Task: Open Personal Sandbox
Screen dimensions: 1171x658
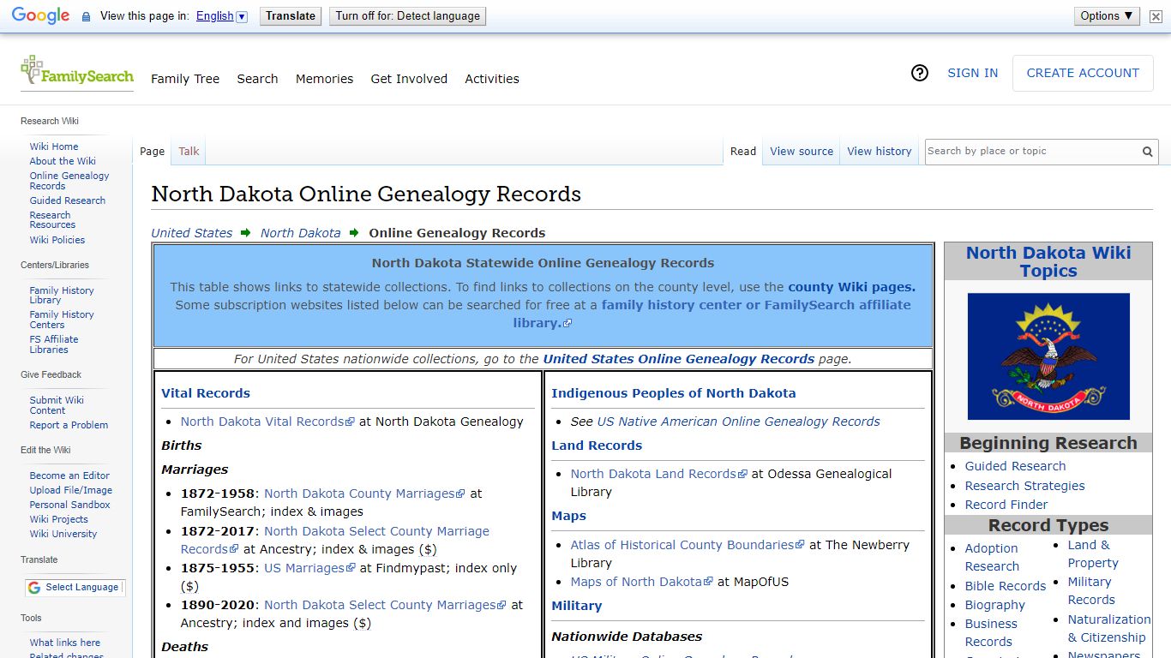Action: pos(70,505)
